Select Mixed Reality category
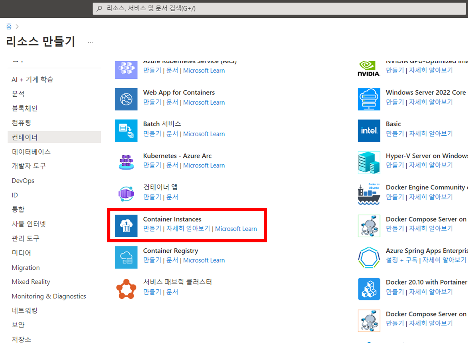This screenshot has height=343, width=468. click(x=54, y=282)
